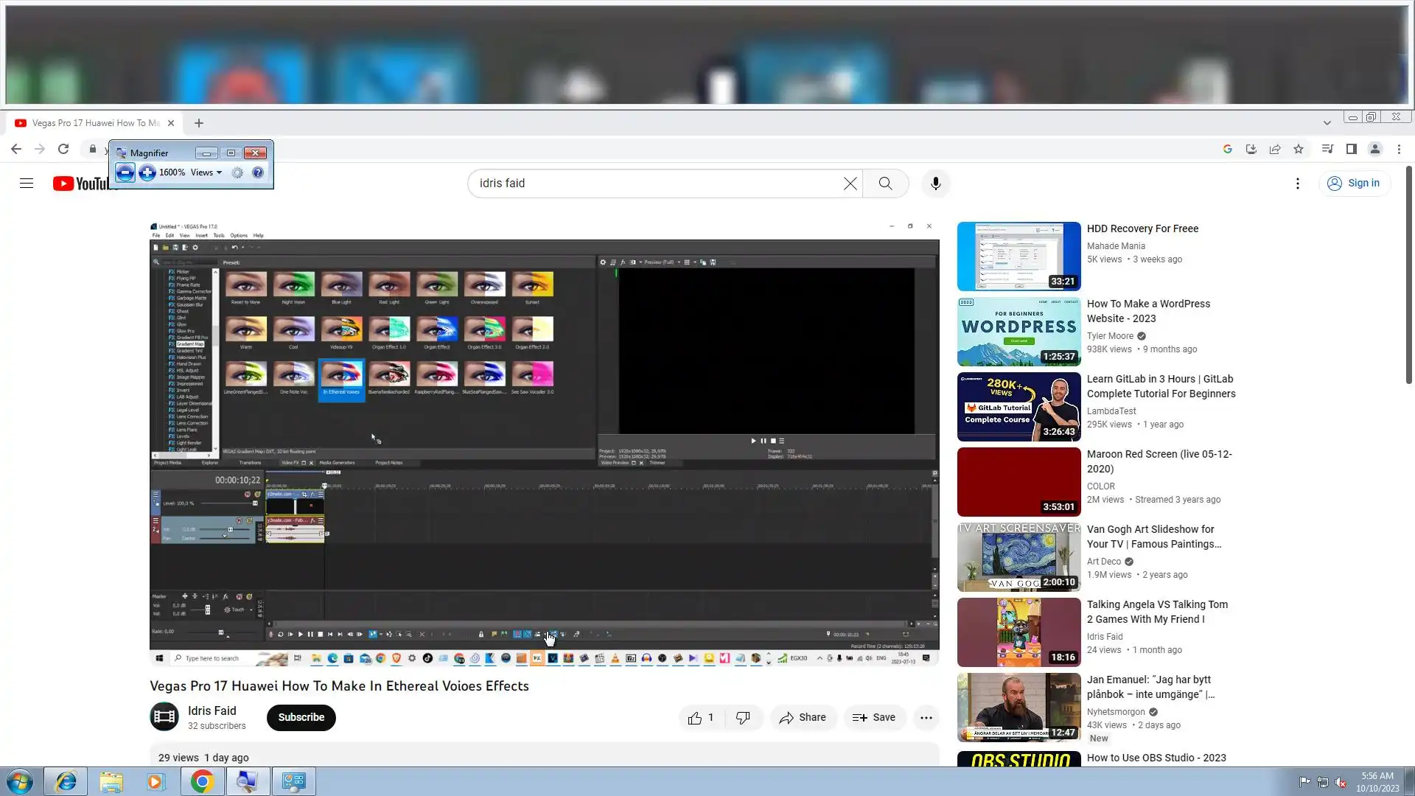1415x796 pixels.
Task: Click the browser reload button
Action: 63,149
